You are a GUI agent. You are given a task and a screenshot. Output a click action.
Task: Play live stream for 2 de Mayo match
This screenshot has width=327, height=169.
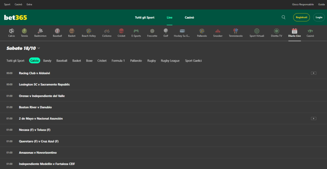pyautogui.click(x=314, y=119)
